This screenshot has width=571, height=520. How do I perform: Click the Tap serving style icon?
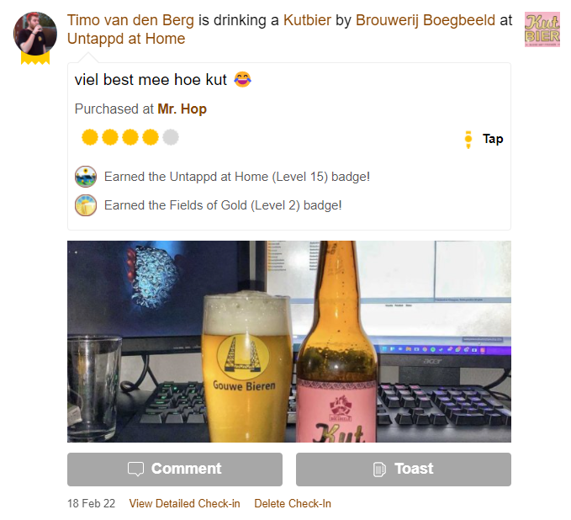(x=468, y=139)
